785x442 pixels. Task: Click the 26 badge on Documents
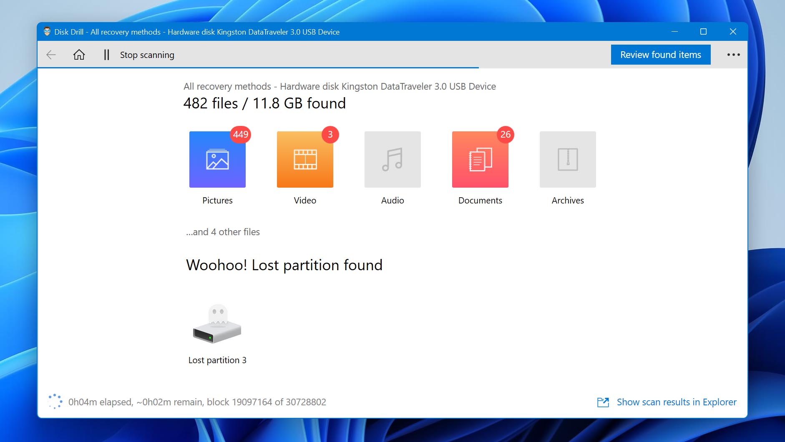point(505,134)
